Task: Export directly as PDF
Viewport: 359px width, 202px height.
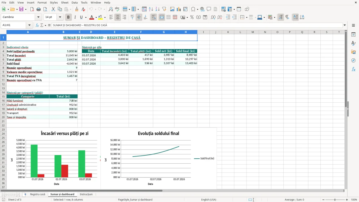Action: (32, 9)
